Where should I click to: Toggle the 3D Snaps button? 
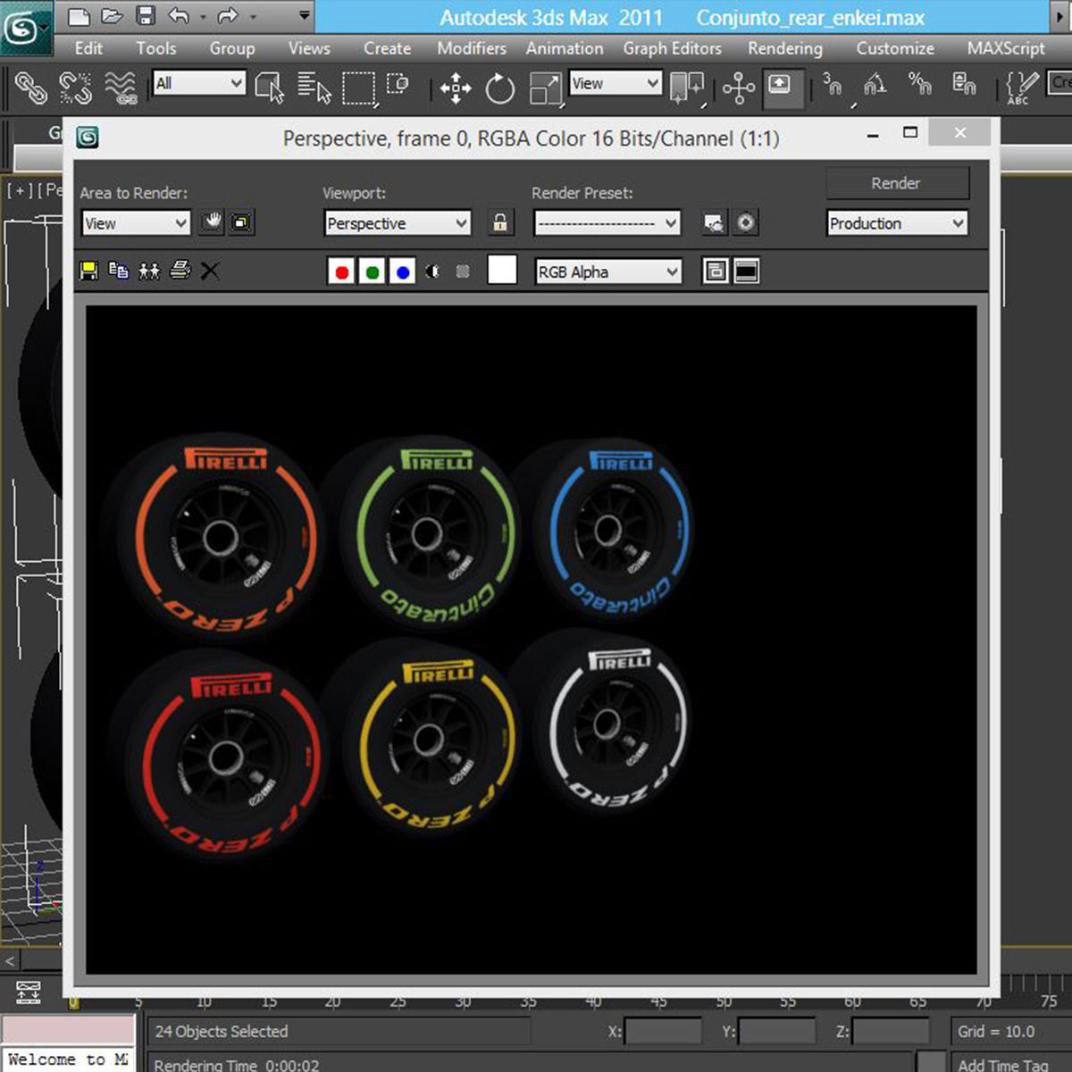tap(833, 86)
